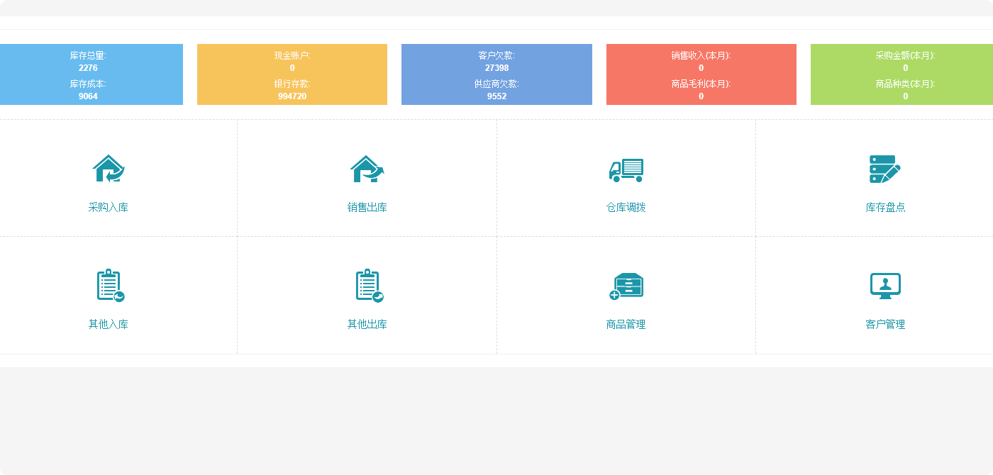Screen dimensions: 993x475
Task: Open the 其他入库 clipboard icon
Action: click(110, 286)
